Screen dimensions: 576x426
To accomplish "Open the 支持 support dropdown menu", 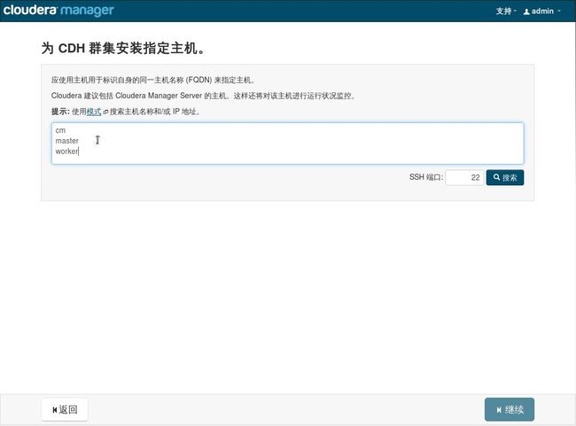I will [506, 11].
